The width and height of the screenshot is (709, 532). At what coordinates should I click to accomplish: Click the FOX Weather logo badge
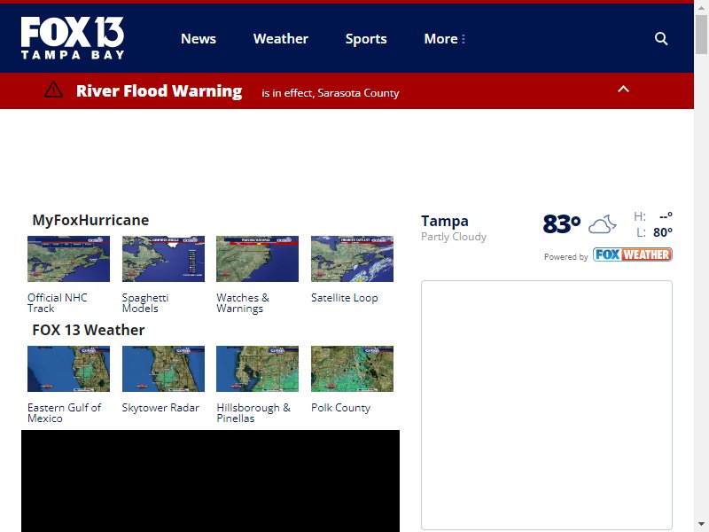tap(633, 254)
